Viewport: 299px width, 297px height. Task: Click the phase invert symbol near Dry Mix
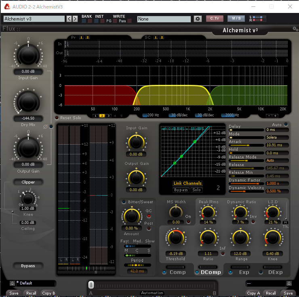(45, 126)
